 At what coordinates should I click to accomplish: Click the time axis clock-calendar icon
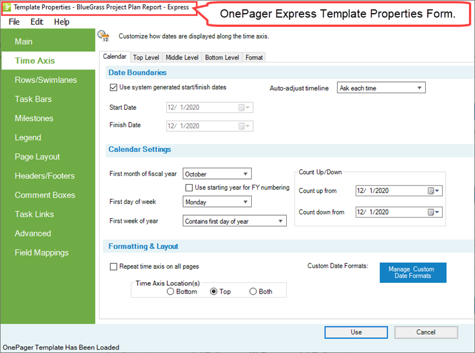[104, 36]
